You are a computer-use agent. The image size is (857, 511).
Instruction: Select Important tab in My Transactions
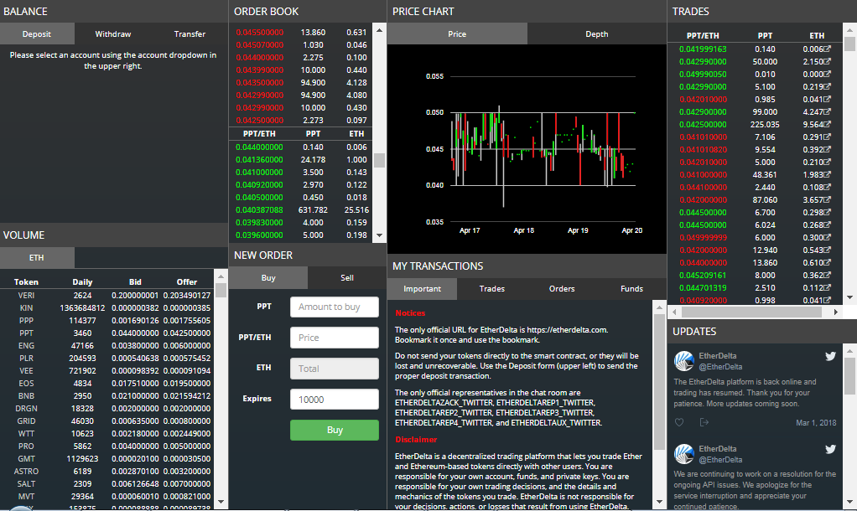tap(422, 289)
